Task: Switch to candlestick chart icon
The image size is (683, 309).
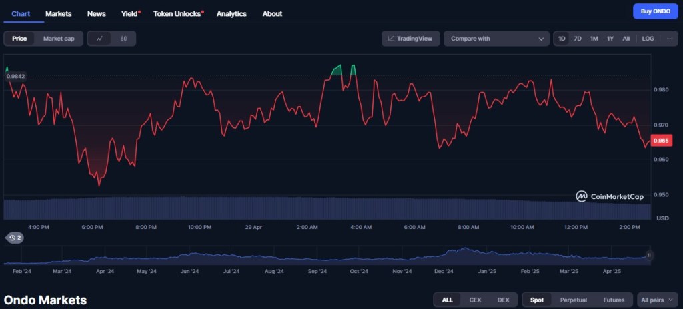Action: click(123, 39)
